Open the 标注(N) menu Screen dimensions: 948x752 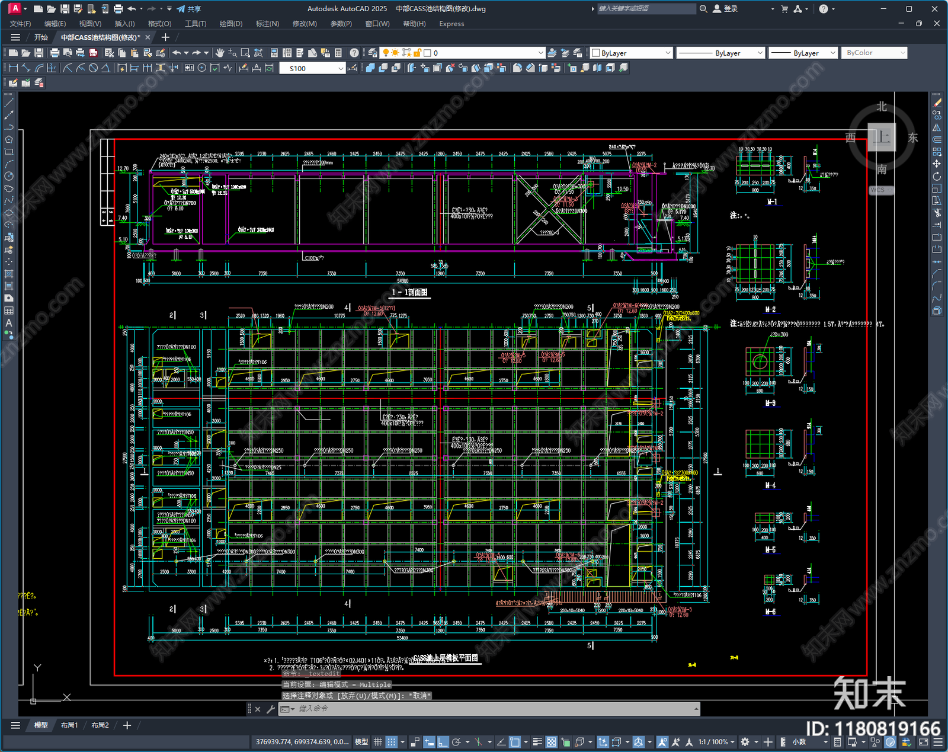click(267, 24)
